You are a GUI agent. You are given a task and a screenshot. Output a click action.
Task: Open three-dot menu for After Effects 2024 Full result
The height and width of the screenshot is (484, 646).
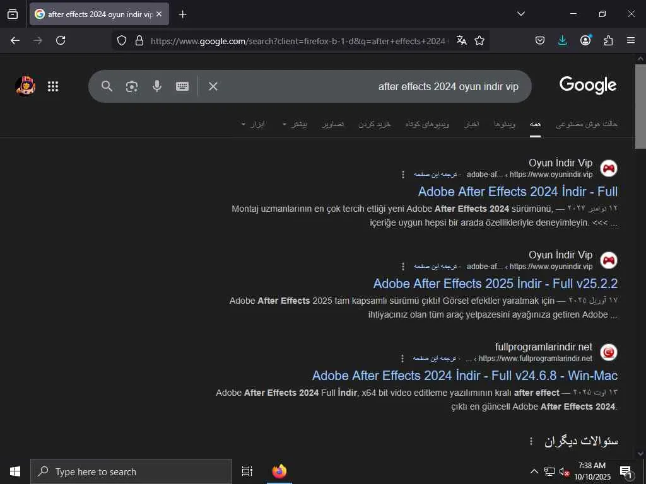[403, 175]
